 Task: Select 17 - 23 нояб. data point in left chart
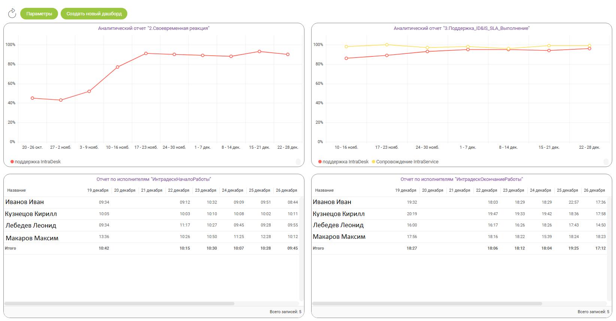pyautogui.click(x=146, y=53)
